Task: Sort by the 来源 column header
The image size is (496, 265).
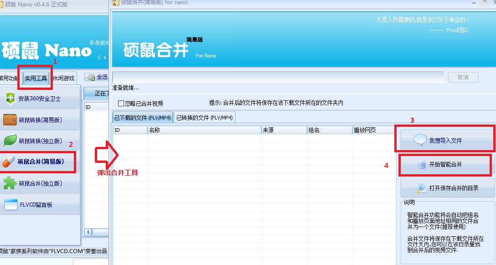Action: pyautogui.click(x=284, y=130)
